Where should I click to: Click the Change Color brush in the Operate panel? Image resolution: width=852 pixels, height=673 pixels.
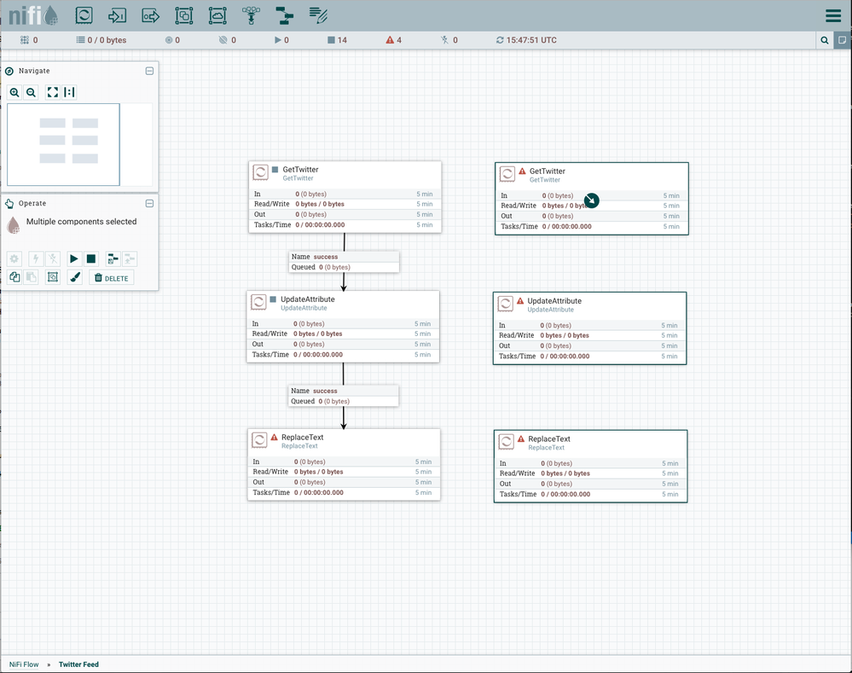point(75,277)
